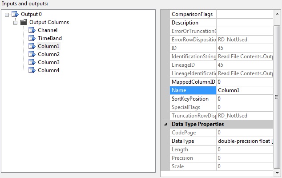This screenshot has height=178, width=282.
Task: Click the MappedColumnID value field
Action: (x=245, y=82)
